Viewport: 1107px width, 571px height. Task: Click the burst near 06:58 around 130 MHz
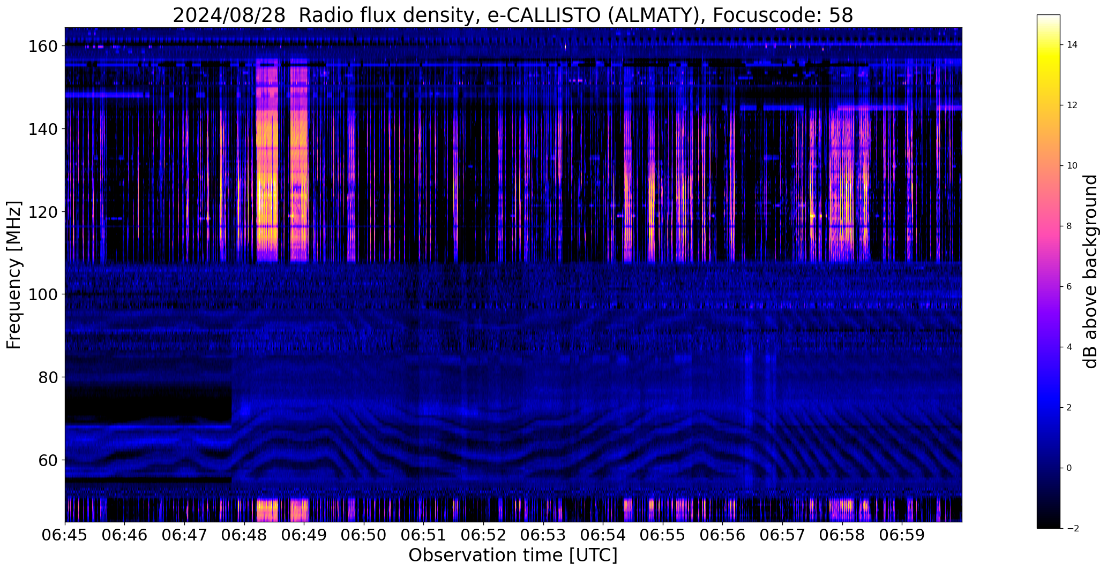pos(841,170)
